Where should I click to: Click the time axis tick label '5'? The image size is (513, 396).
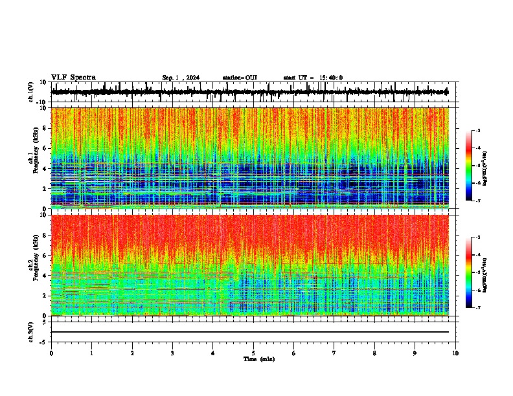[x=253, y=353]
